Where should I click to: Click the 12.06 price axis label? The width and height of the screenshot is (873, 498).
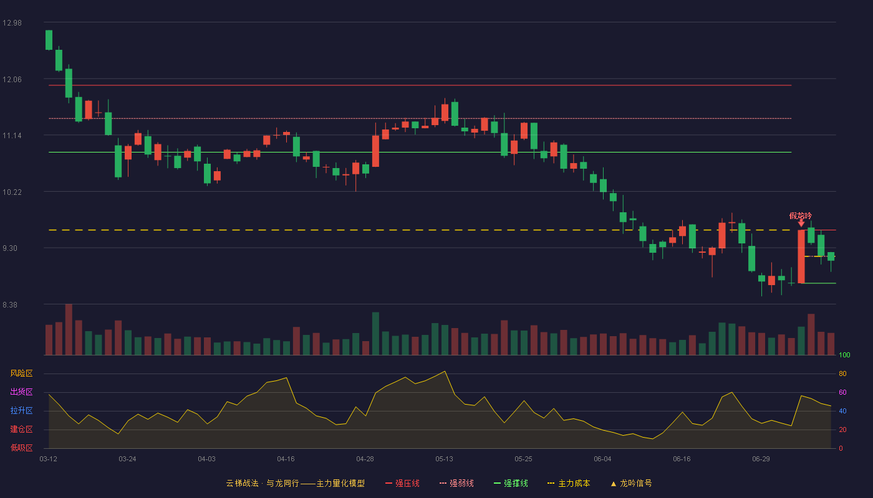[12, 79]
